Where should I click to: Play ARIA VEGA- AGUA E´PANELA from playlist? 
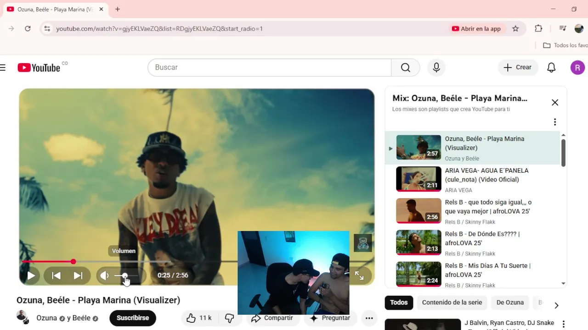(472, 180)
